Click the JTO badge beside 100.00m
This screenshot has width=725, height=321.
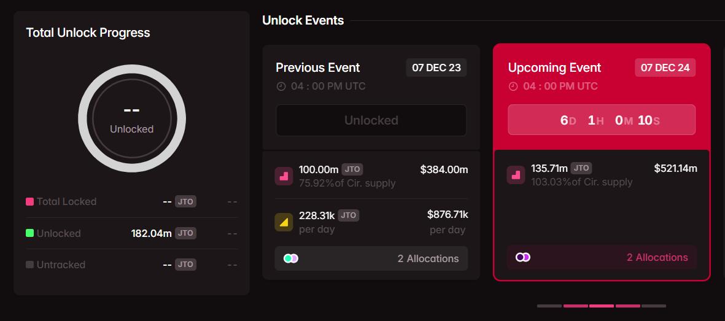click(x=352, y=169)
